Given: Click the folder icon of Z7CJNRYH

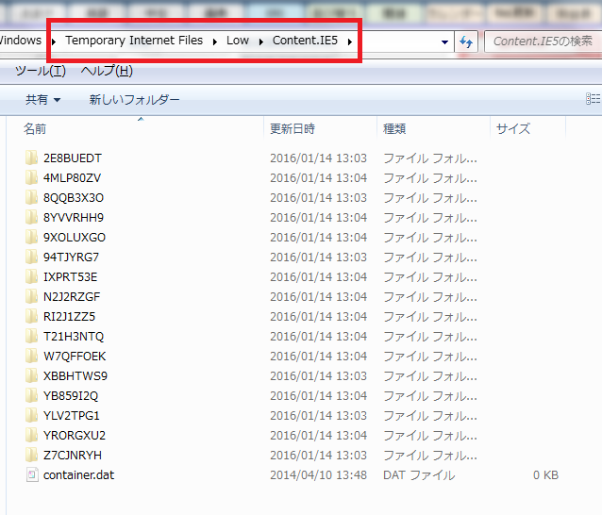Looking at the screenshot, I should click(31, 456).
